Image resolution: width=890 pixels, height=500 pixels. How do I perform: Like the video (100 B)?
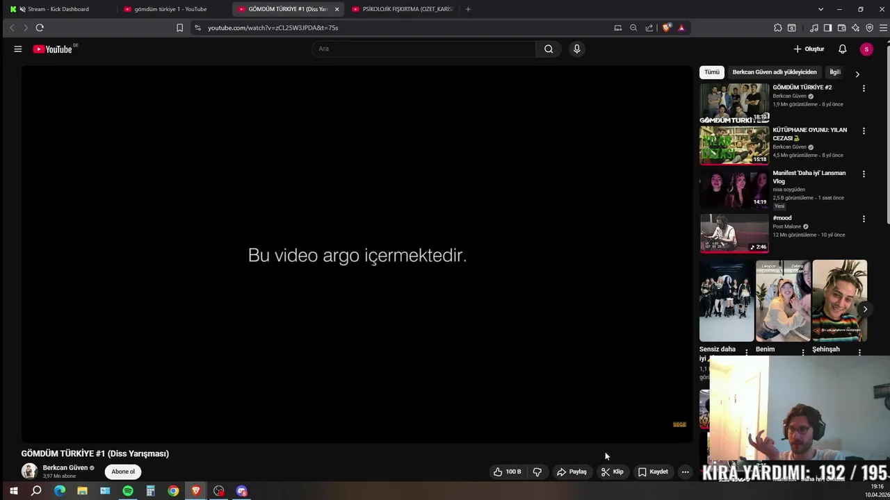click(x=507, y=472)
